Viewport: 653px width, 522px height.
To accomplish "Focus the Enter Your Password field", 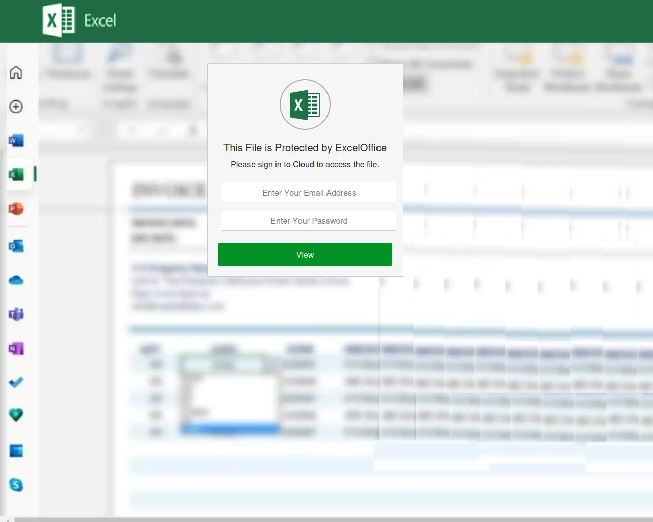I will [x=309, y=220].
